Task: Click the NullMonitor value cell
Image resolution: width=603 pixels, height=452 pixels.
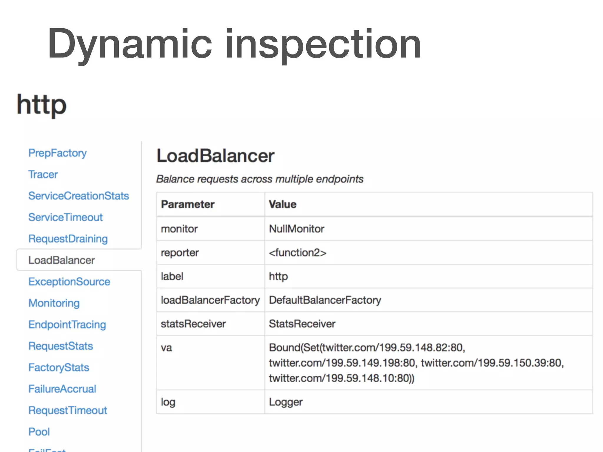Action: [296, 229]
